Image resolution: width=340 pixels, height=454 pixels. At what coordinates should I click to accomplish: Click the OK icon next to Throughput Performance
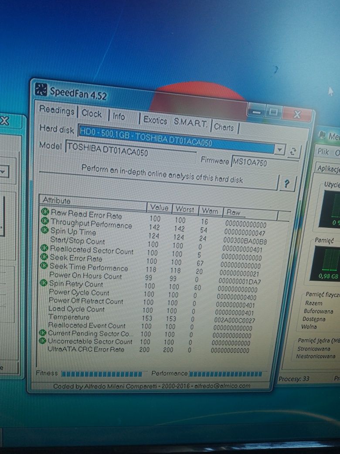pos(45,221)
